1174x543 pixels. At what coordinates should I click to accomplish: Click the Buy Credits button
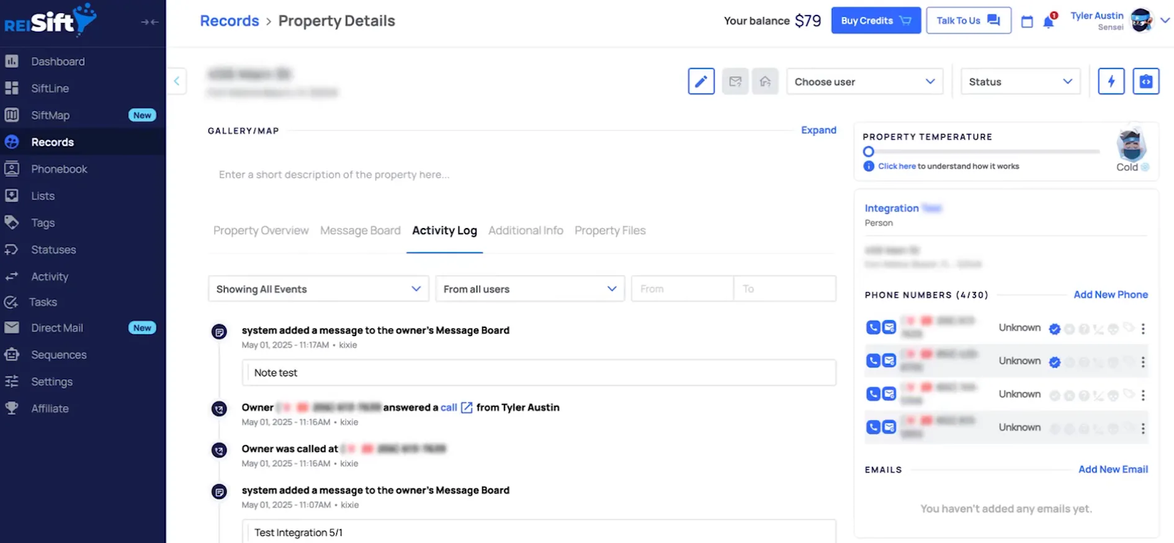876,20
